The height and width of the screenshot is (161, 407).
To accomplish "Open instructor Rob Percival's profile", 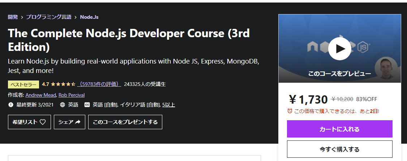I will [72, 95].
